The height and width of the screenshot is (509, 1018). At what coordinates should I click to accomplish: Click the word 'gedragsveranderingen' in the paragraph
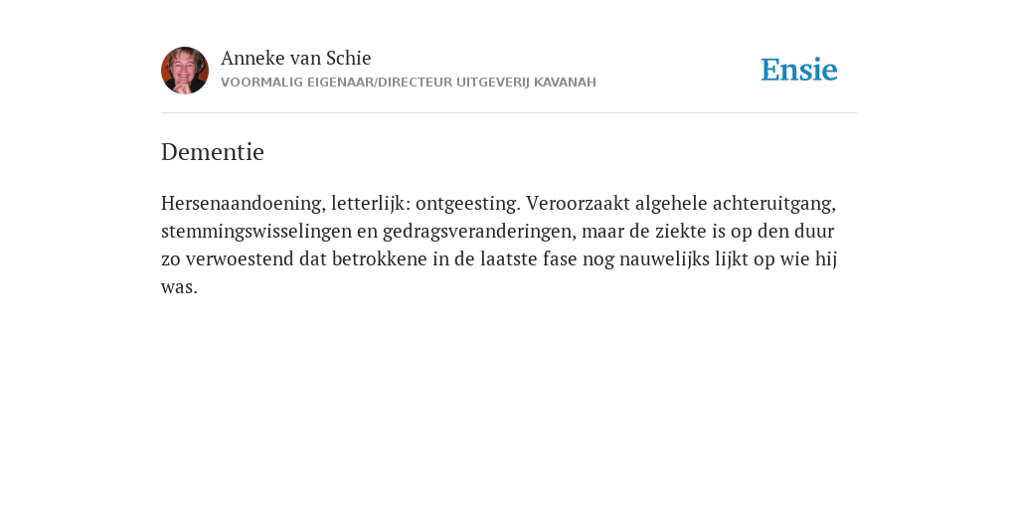pos(478,231)
